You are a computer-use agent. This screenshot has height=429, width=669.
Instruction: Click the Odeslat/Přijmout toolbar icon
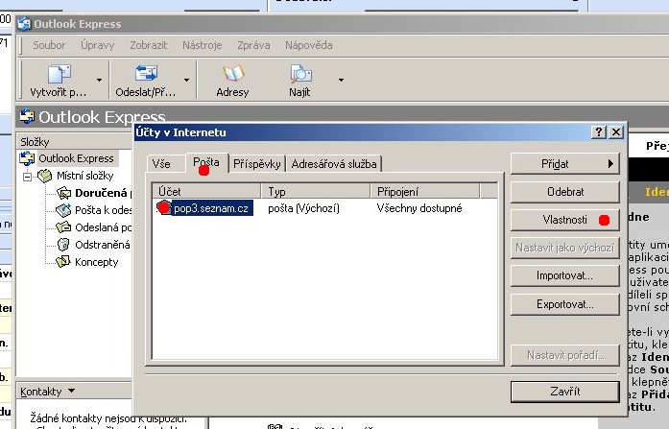(x=146, y=73)
